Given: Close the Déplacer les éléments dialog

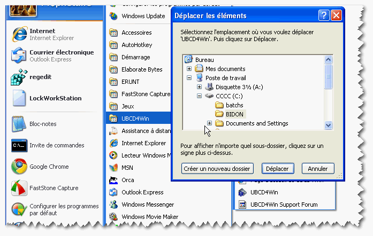Looking at the screenshot, I should 337,15.
